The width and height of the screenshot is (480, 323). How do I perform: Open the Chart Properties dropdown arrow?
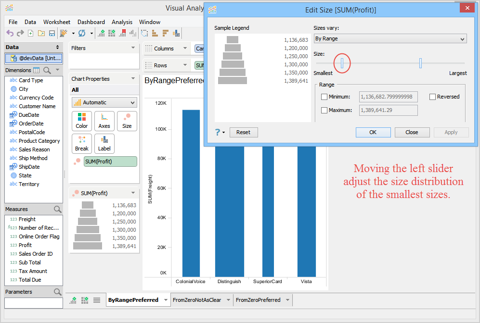[133, 78]
